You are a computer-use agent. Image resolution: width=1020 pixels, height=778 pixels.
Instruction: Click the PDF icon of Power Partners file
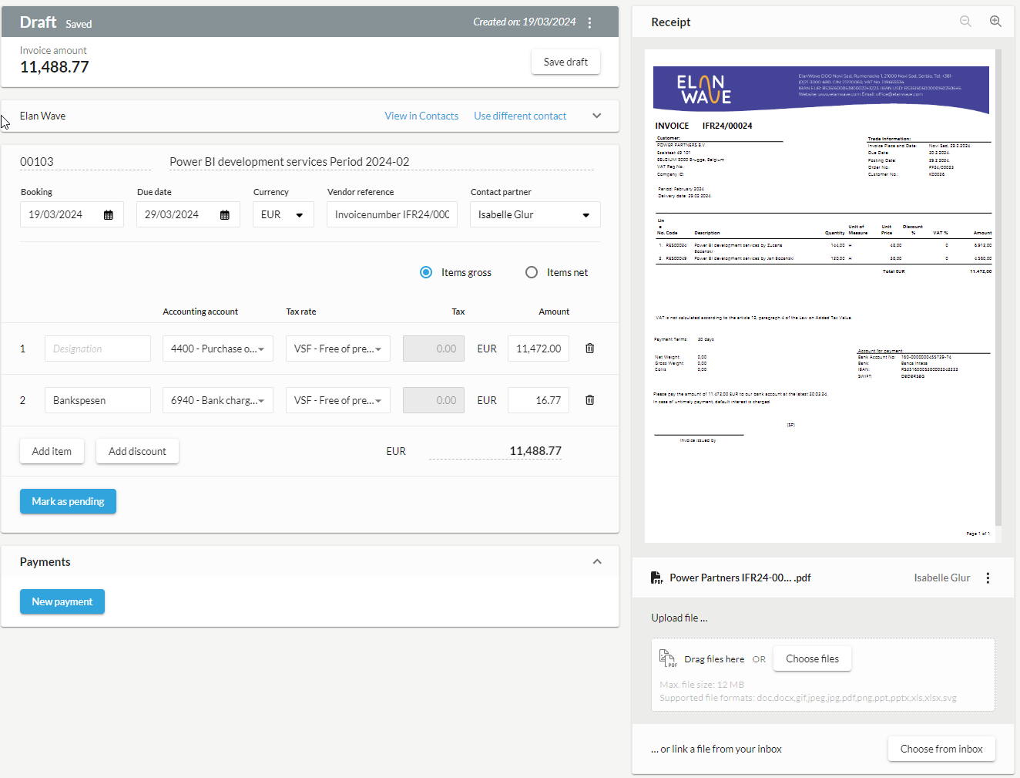click(656, 578)
